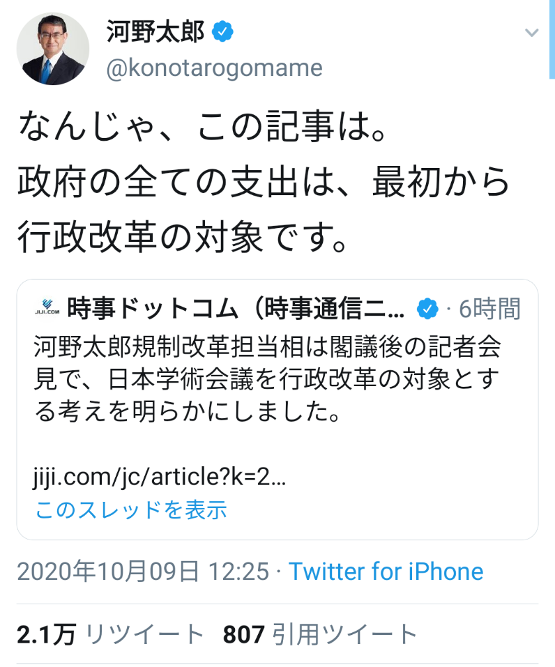Click the blue scrollbar on the right edge

[552, 39]
